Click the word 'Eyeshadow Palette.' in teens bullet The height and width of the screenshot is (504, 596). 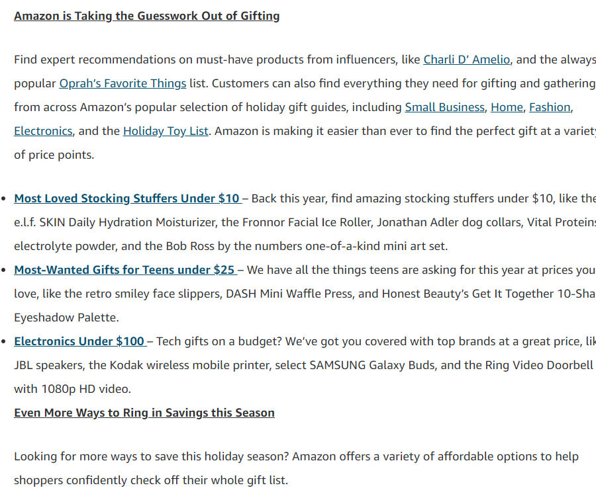pyautogui.click(x=66, y=317)
